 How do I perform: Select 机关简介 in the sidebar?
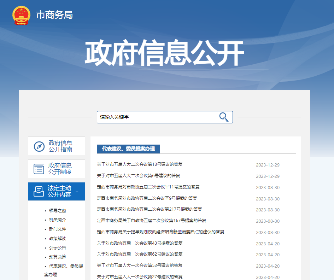(x=57, y=220)
